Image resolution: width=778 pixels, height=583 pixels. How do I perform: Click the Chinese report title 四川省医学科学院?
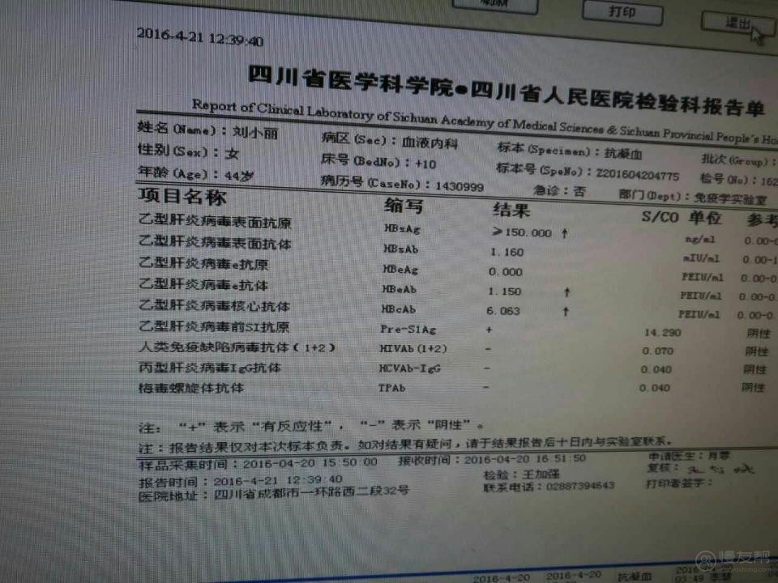350,80
